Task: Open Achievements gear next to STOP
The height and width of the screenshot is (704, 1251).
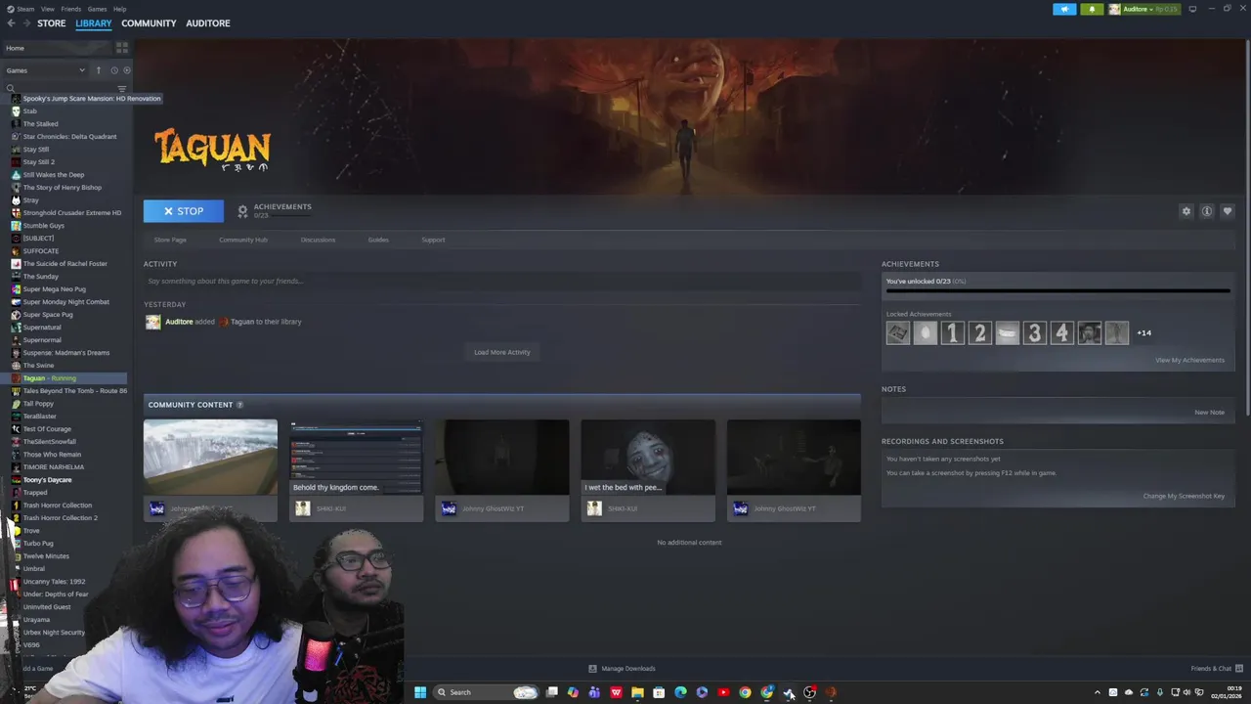Action: click(x=243, y=211)
